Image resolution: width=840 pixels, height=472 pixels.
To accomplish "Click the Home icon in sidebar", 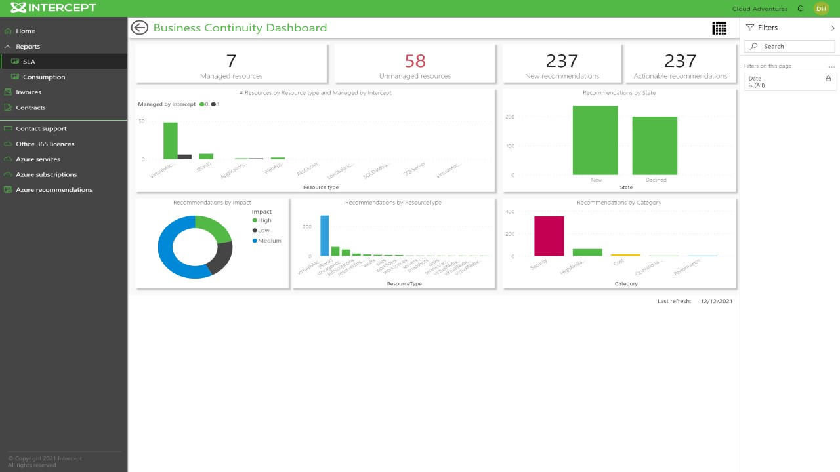I will point(8,31).
